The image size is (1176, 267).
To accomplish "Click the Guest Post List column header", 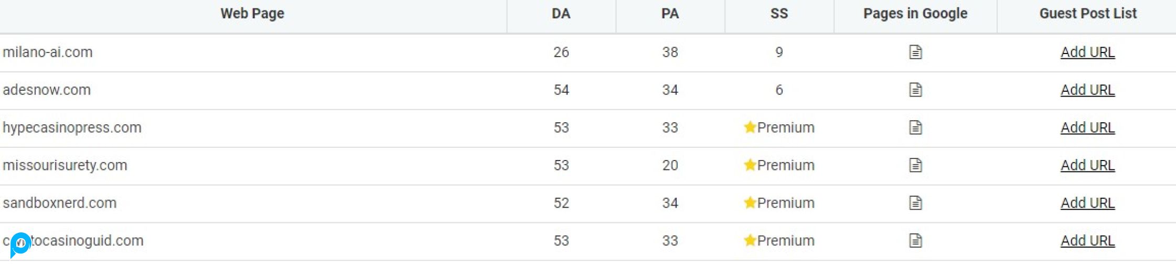I will pyautogui.click(x=1088, y=14).
